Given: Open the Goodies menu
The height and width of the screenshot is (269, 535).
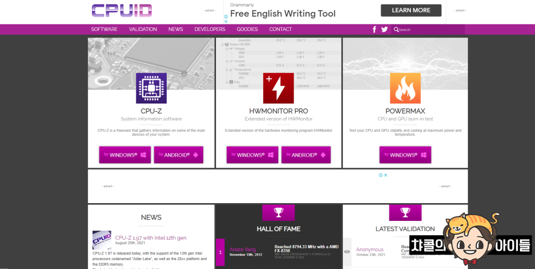Looking at the screenshot, I should point(248,29).
